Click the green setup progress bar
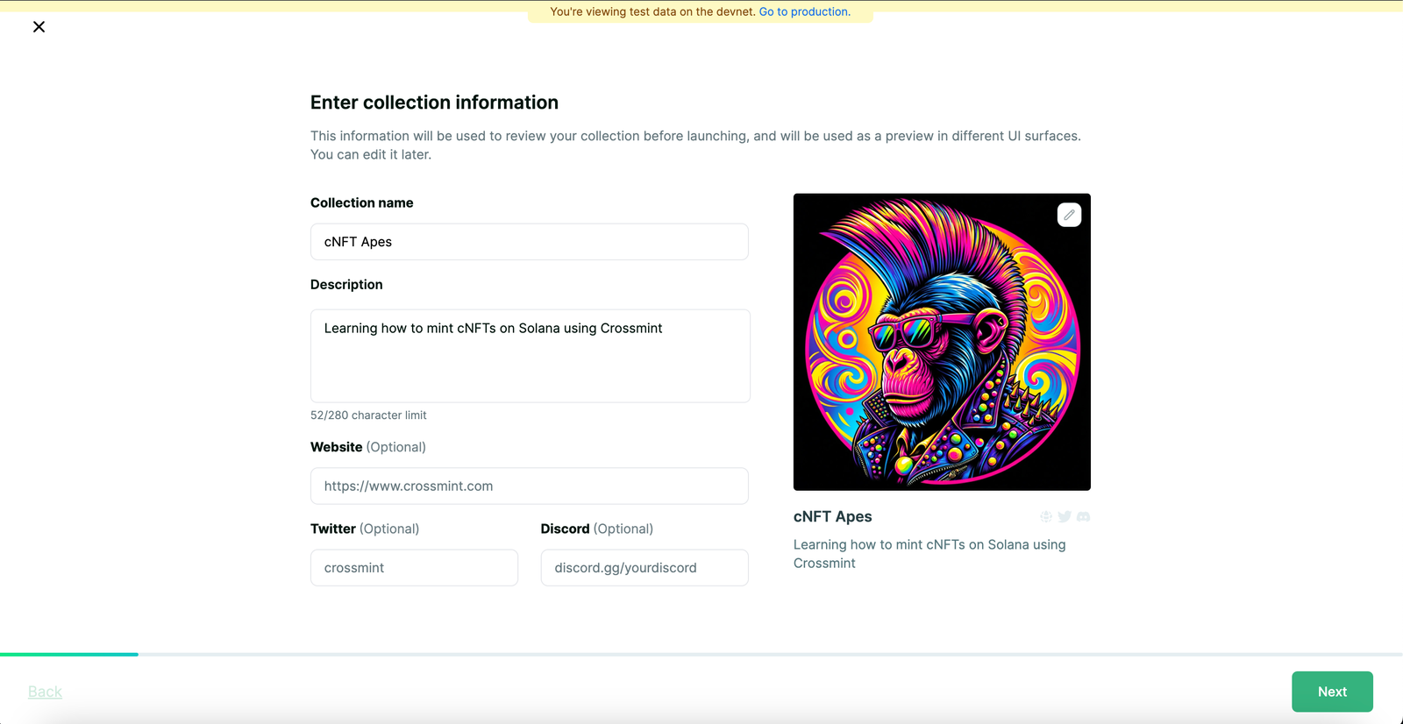Viewport: 1403px width, 724px height. 69,654
